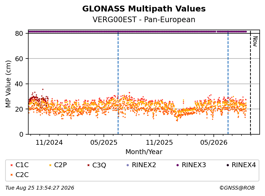Click the RINEX2 legend dot
The image size is (265, 196).
(128, 165)
